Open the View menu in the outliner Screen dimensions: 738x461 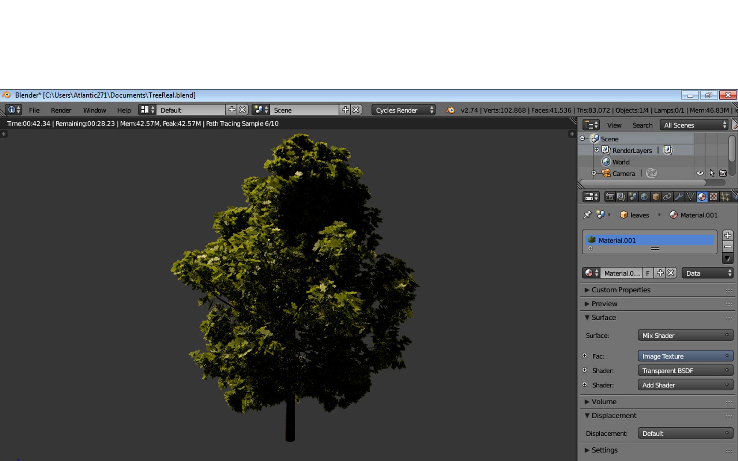click(x=614, y=125)
